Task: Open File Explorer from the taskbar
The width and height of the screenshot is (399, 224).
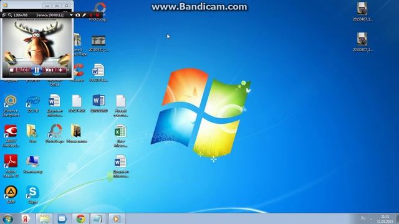Action: [44, 218]
